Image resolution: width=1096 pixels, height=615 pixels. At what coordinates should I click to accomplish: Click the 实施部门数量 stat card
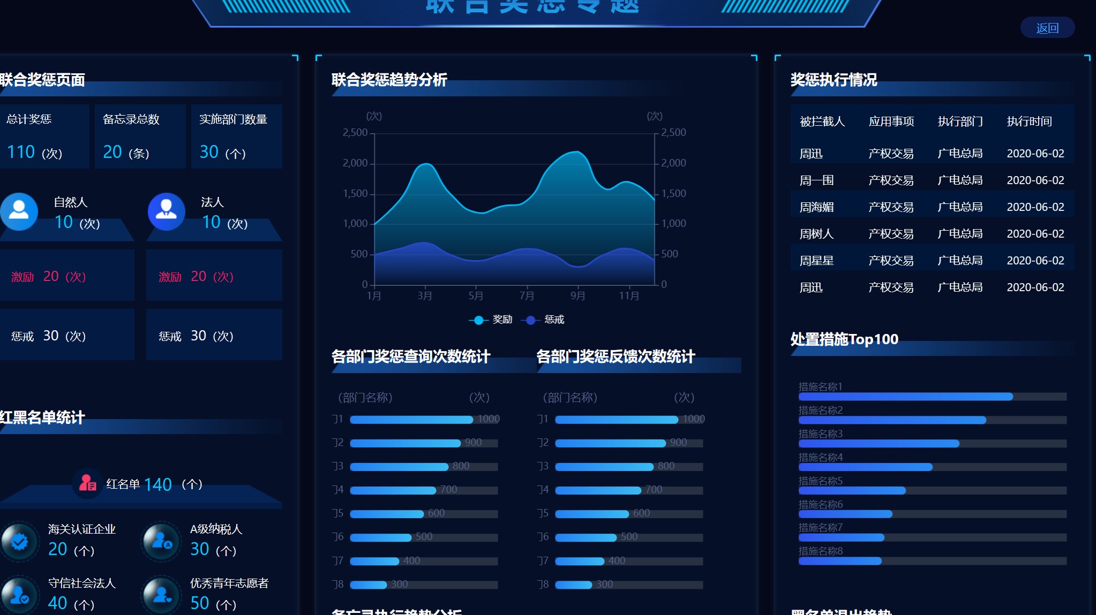pos(236,136)
